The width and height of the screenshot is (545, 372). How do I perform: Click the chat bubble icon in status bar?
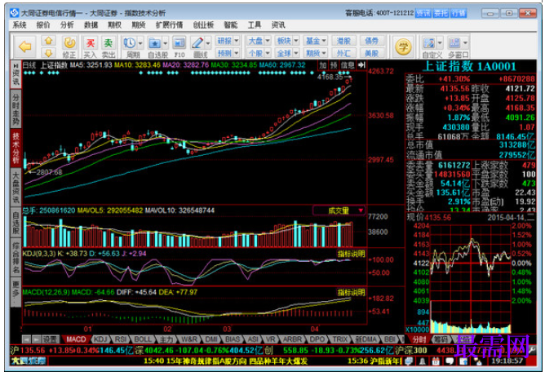tap(450, 361)
